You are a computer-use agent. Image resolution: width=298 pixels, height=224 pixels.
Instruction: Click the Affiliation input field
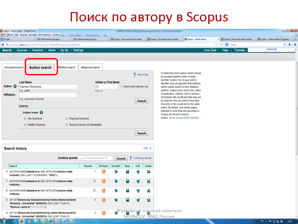(x=48, y=95)
